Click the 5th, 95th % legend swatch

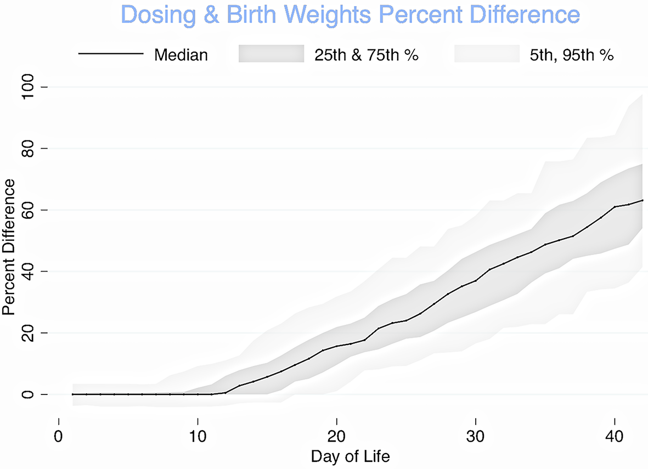[487, 54]
